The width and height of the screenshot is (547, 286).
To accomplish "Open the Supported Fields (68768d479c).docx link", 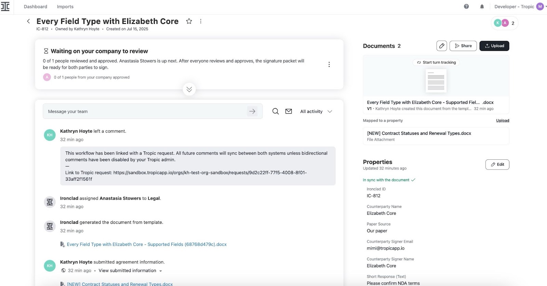I will click(x=147, y=244).
